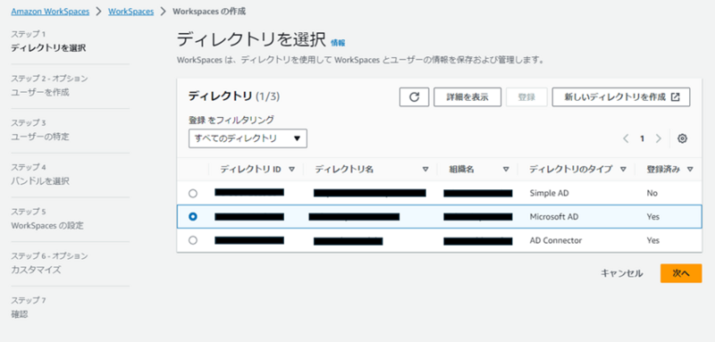Viewport: 715px width, 342px height.
Task: Click the Microsoft AD type cell
Action: coord(553,217)
